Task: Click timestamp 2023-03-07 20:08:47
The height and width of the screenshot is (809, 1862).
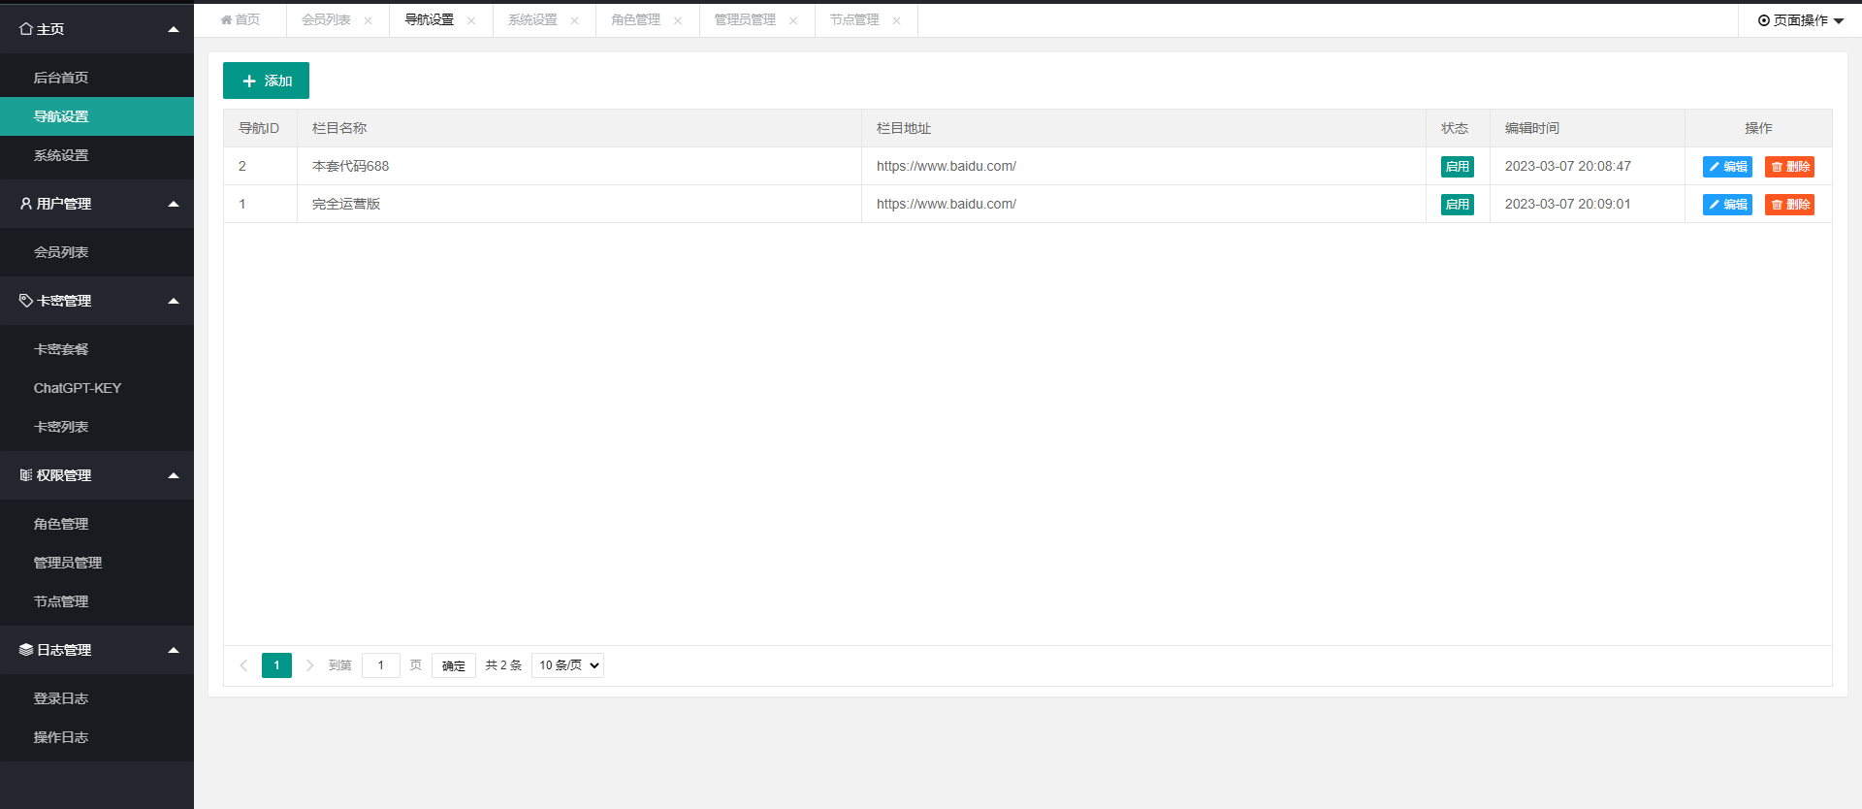Action: pos(1568,166)
